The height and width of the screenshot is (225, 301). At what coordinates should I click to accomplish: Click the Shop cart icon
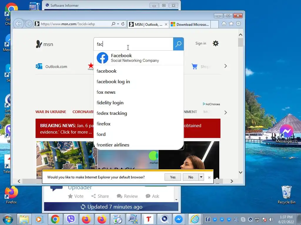pyautogui.click(x=195, y=67)
